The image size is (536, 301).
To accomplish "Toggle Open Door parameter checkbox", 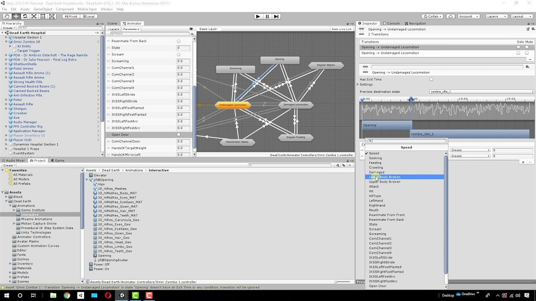I will point(179,135).
